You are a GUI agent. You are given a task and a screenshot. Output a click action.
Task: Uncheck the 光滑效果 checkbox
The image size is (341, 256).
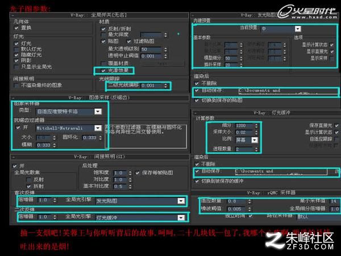coord(103,71)
